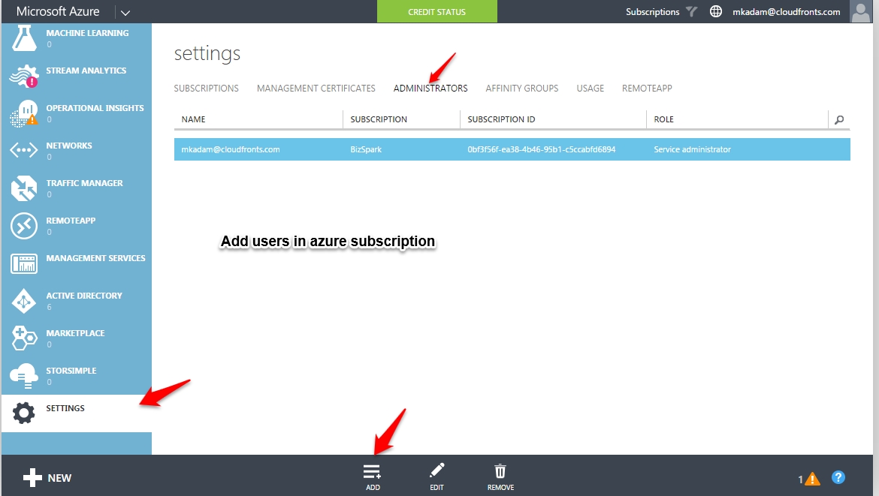Click the Networks icon
Viewport: 879px width, 496px height.
(23, 150)
